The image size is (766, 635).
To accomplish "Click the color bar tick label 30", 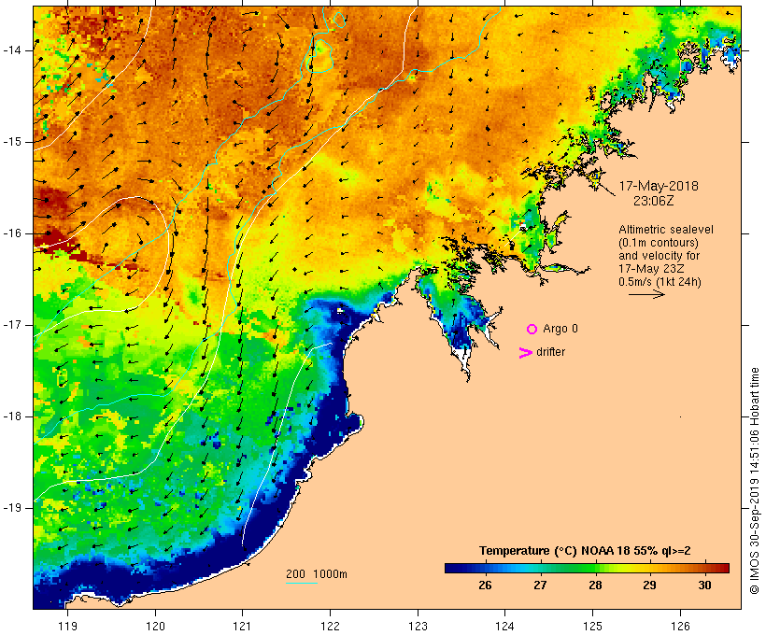I will pos(704,586).
